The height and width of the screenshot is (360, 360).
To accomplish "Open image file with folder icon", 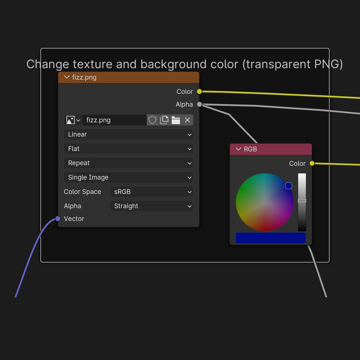I will [x=176, y=120].
